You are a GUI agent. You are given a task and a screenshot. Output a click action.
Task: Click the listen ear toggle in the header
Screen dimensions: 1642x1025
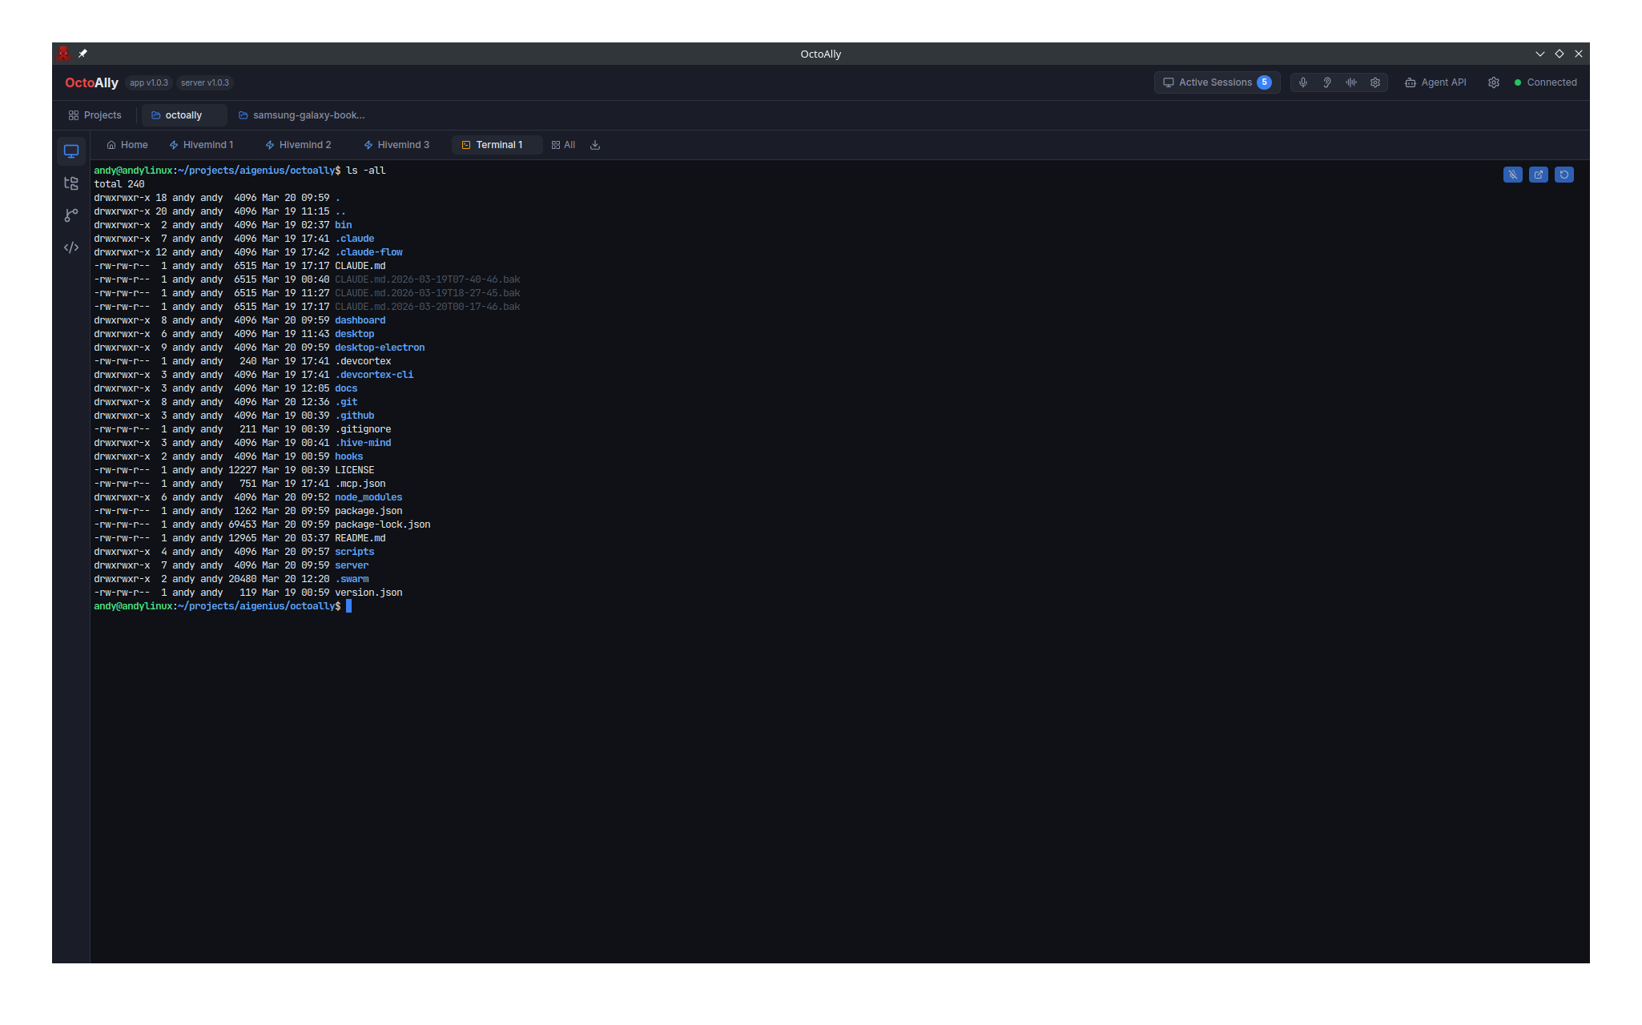click(x=1327, y=82)
